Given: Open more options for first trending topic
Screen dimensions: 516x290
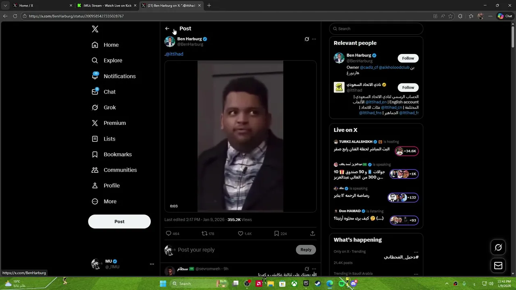Looking at the screenshot, I should click(416, 252).
